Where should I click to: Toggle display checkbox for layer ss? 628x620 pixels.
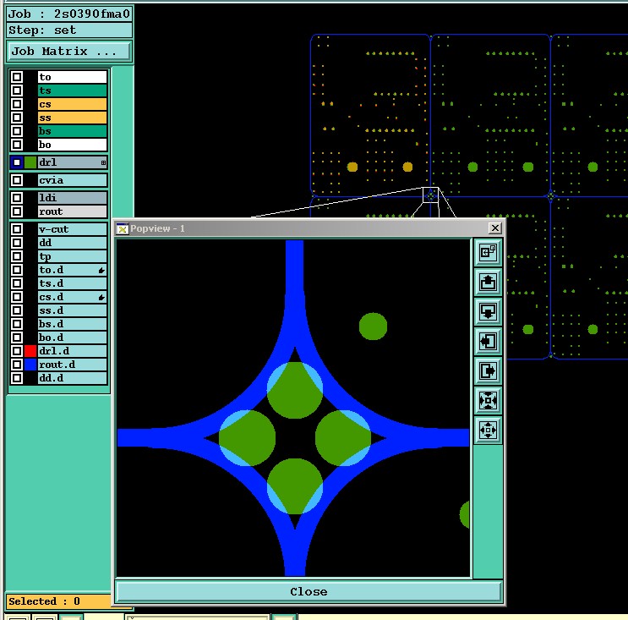(17, 118)
